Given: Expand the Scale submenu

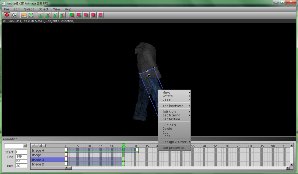Looking at the screenshot, I should (x=175, y=100).
